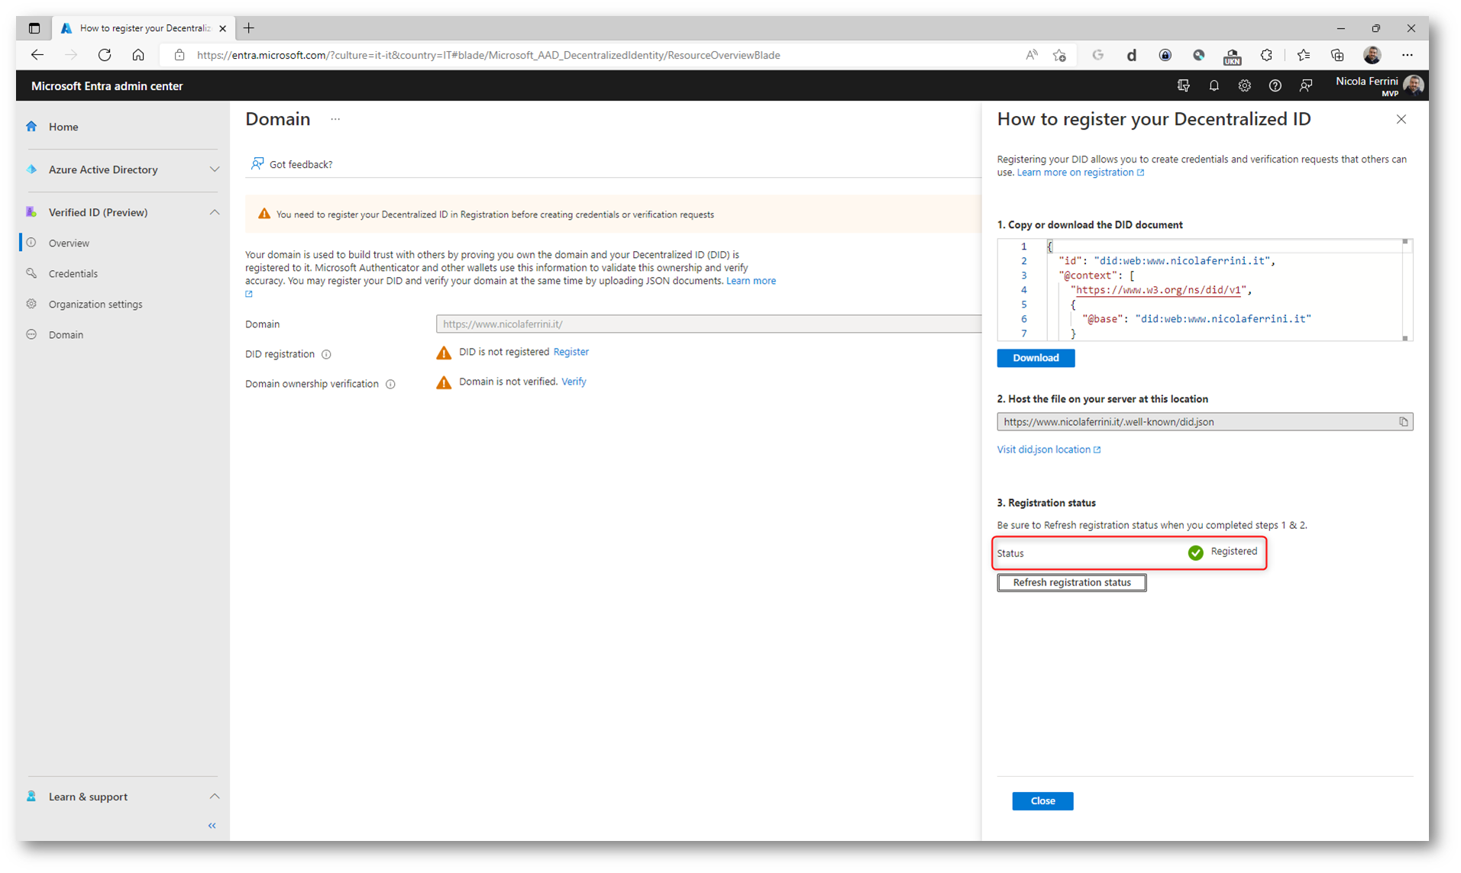Click the w3.org did/v1 URL in the DID document

(1159, 290)
